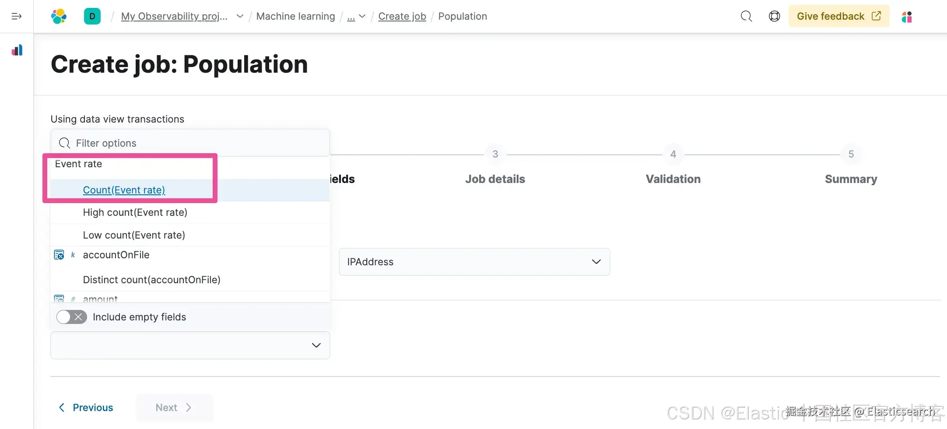The image size is (947, 429).
Task: Focus the Filter options search field
Action: tap(190, 143)
